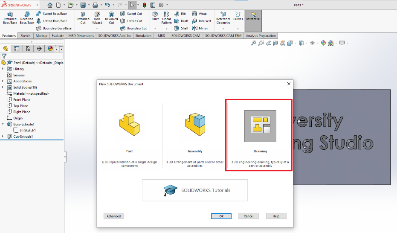Screen dimensions: 397x233
Task: Choose the Assembly document type
Action: [x=195, y=134]
